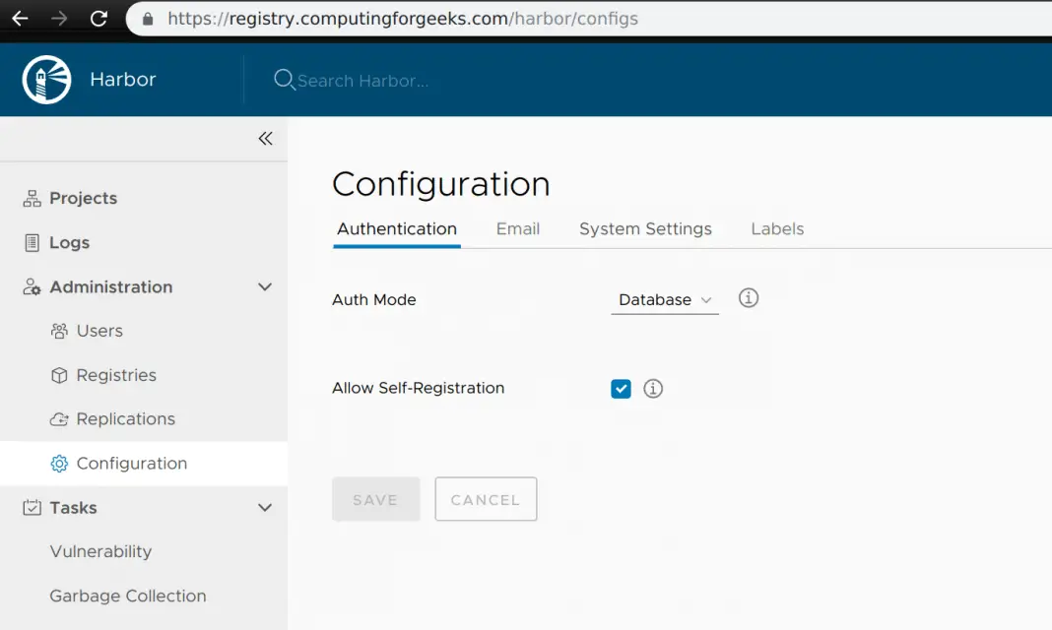Collapse the sidebar with double-chevron icon
This screenshot has width=1052, height=630.
point(265,139)
